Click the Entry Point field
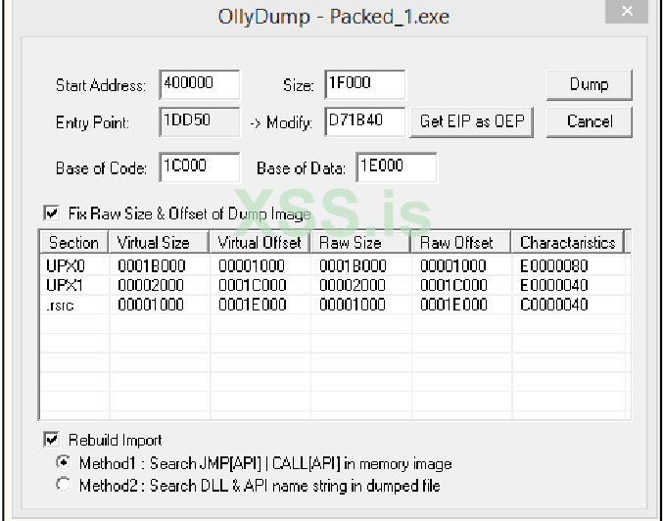Screen dimensions: 663x521 (200, 121)
